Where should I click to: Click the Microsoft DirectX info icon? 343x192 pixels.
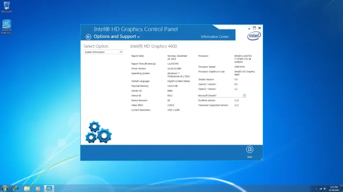tap(244, 95)
